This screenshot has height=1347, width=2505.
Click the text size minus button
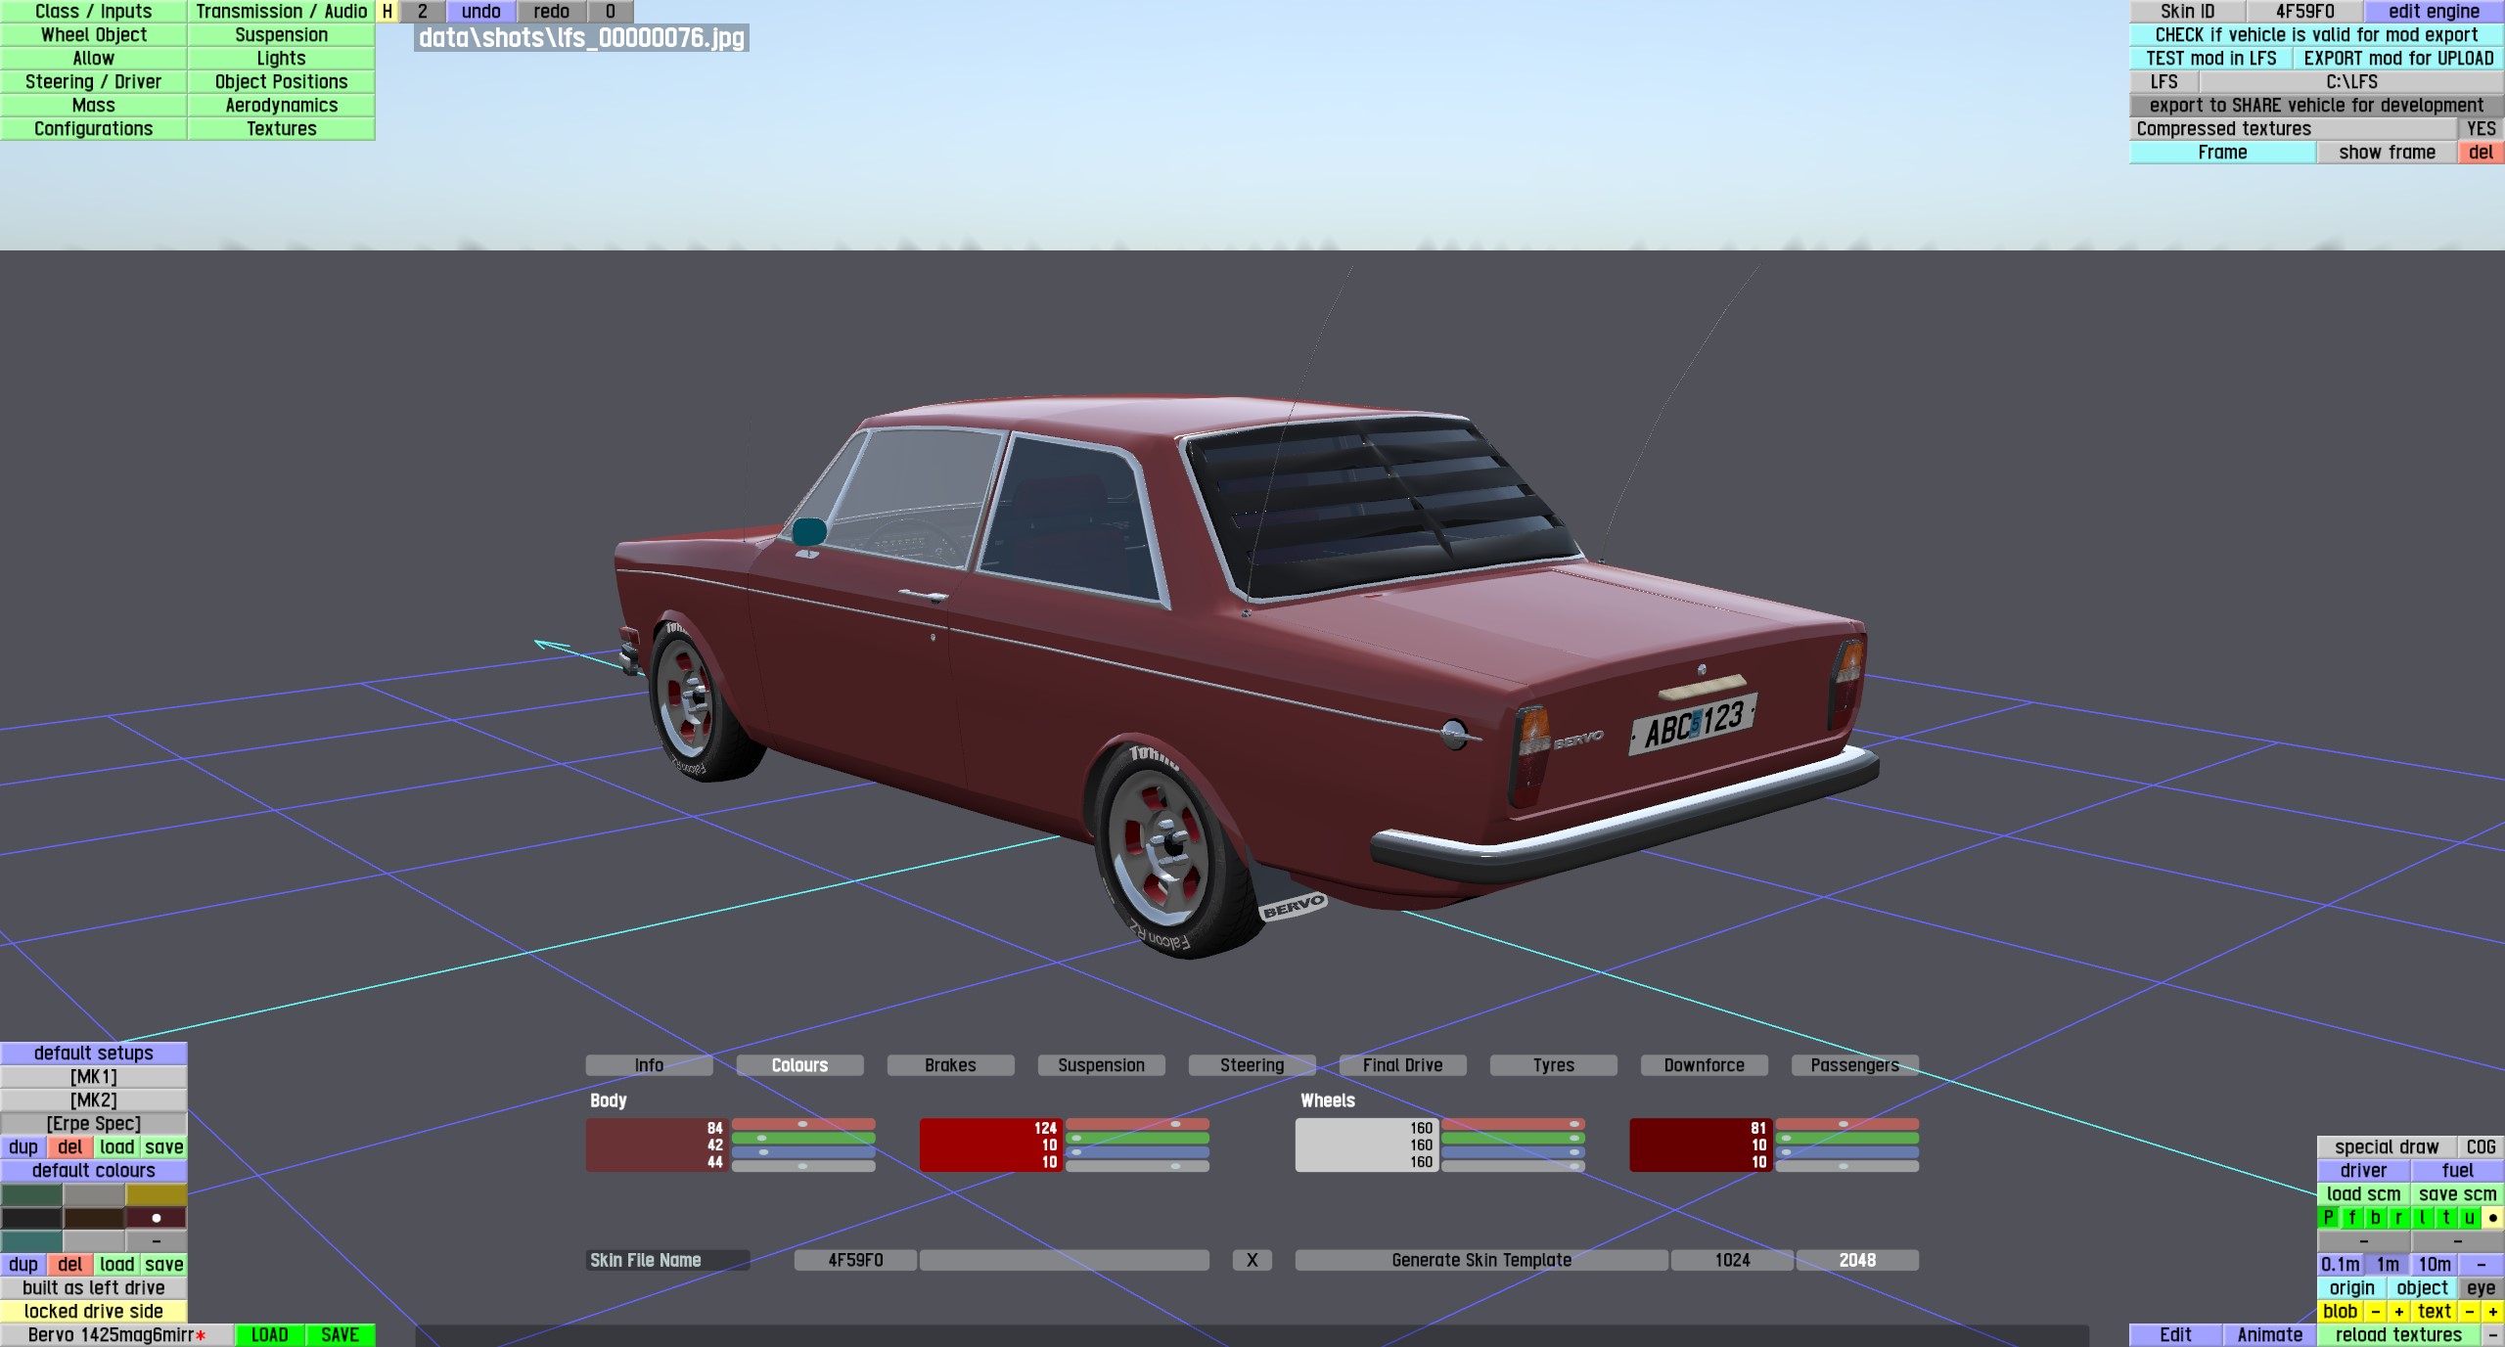(2469, 1312)
